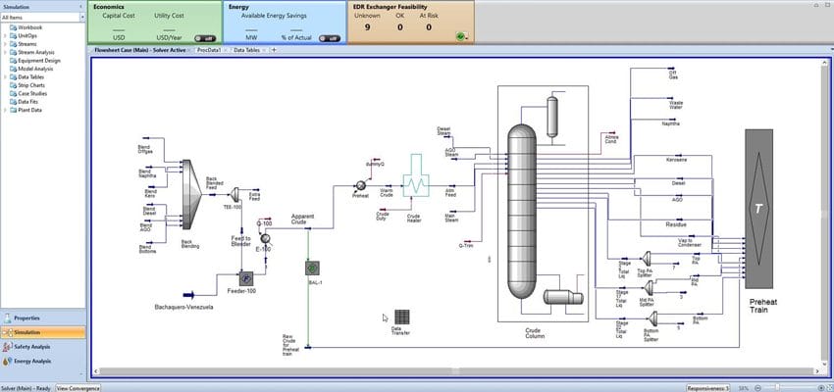The image size is (834, 392).
Task: Toggle the Energy savings off switch
Action: click(329, 38)
